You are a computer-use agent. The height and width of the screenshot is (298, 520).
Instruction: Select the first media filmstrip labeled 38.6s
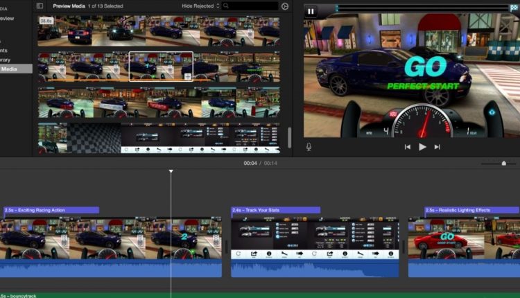point(159,30)
